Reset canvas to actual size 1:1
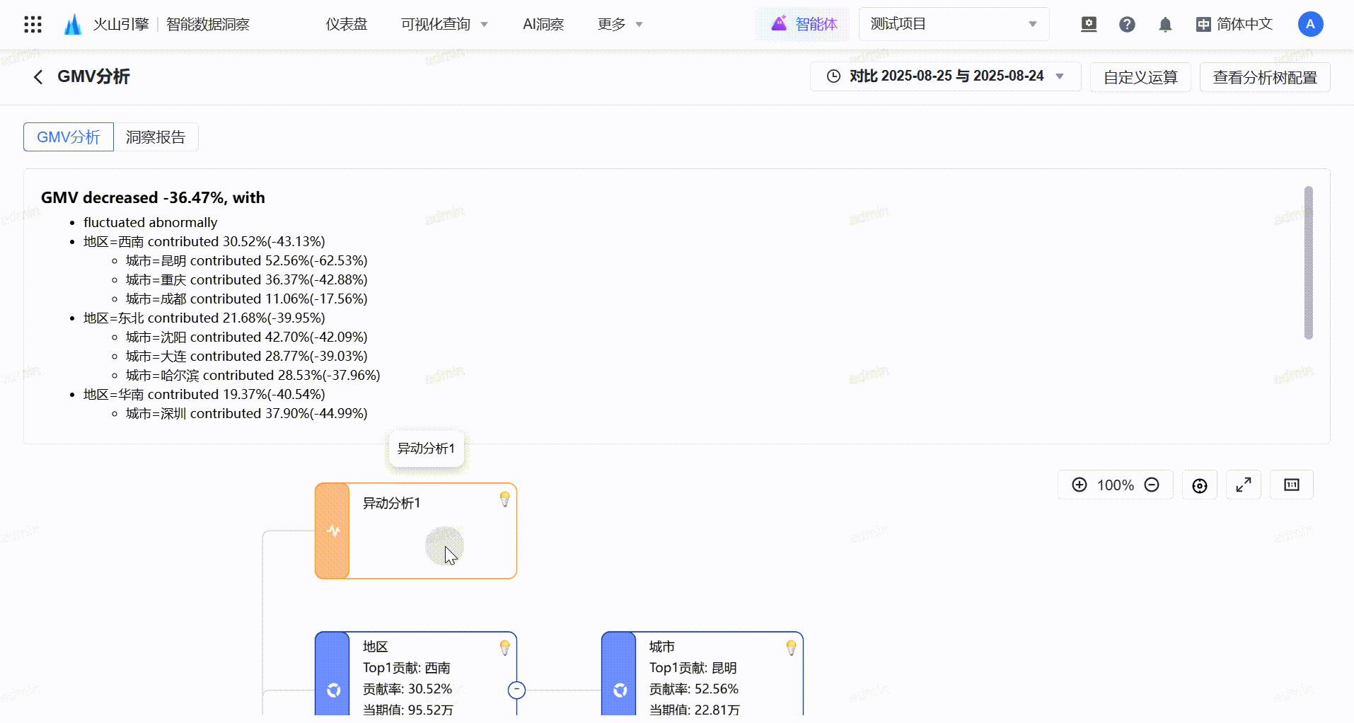 (1292, 485)
